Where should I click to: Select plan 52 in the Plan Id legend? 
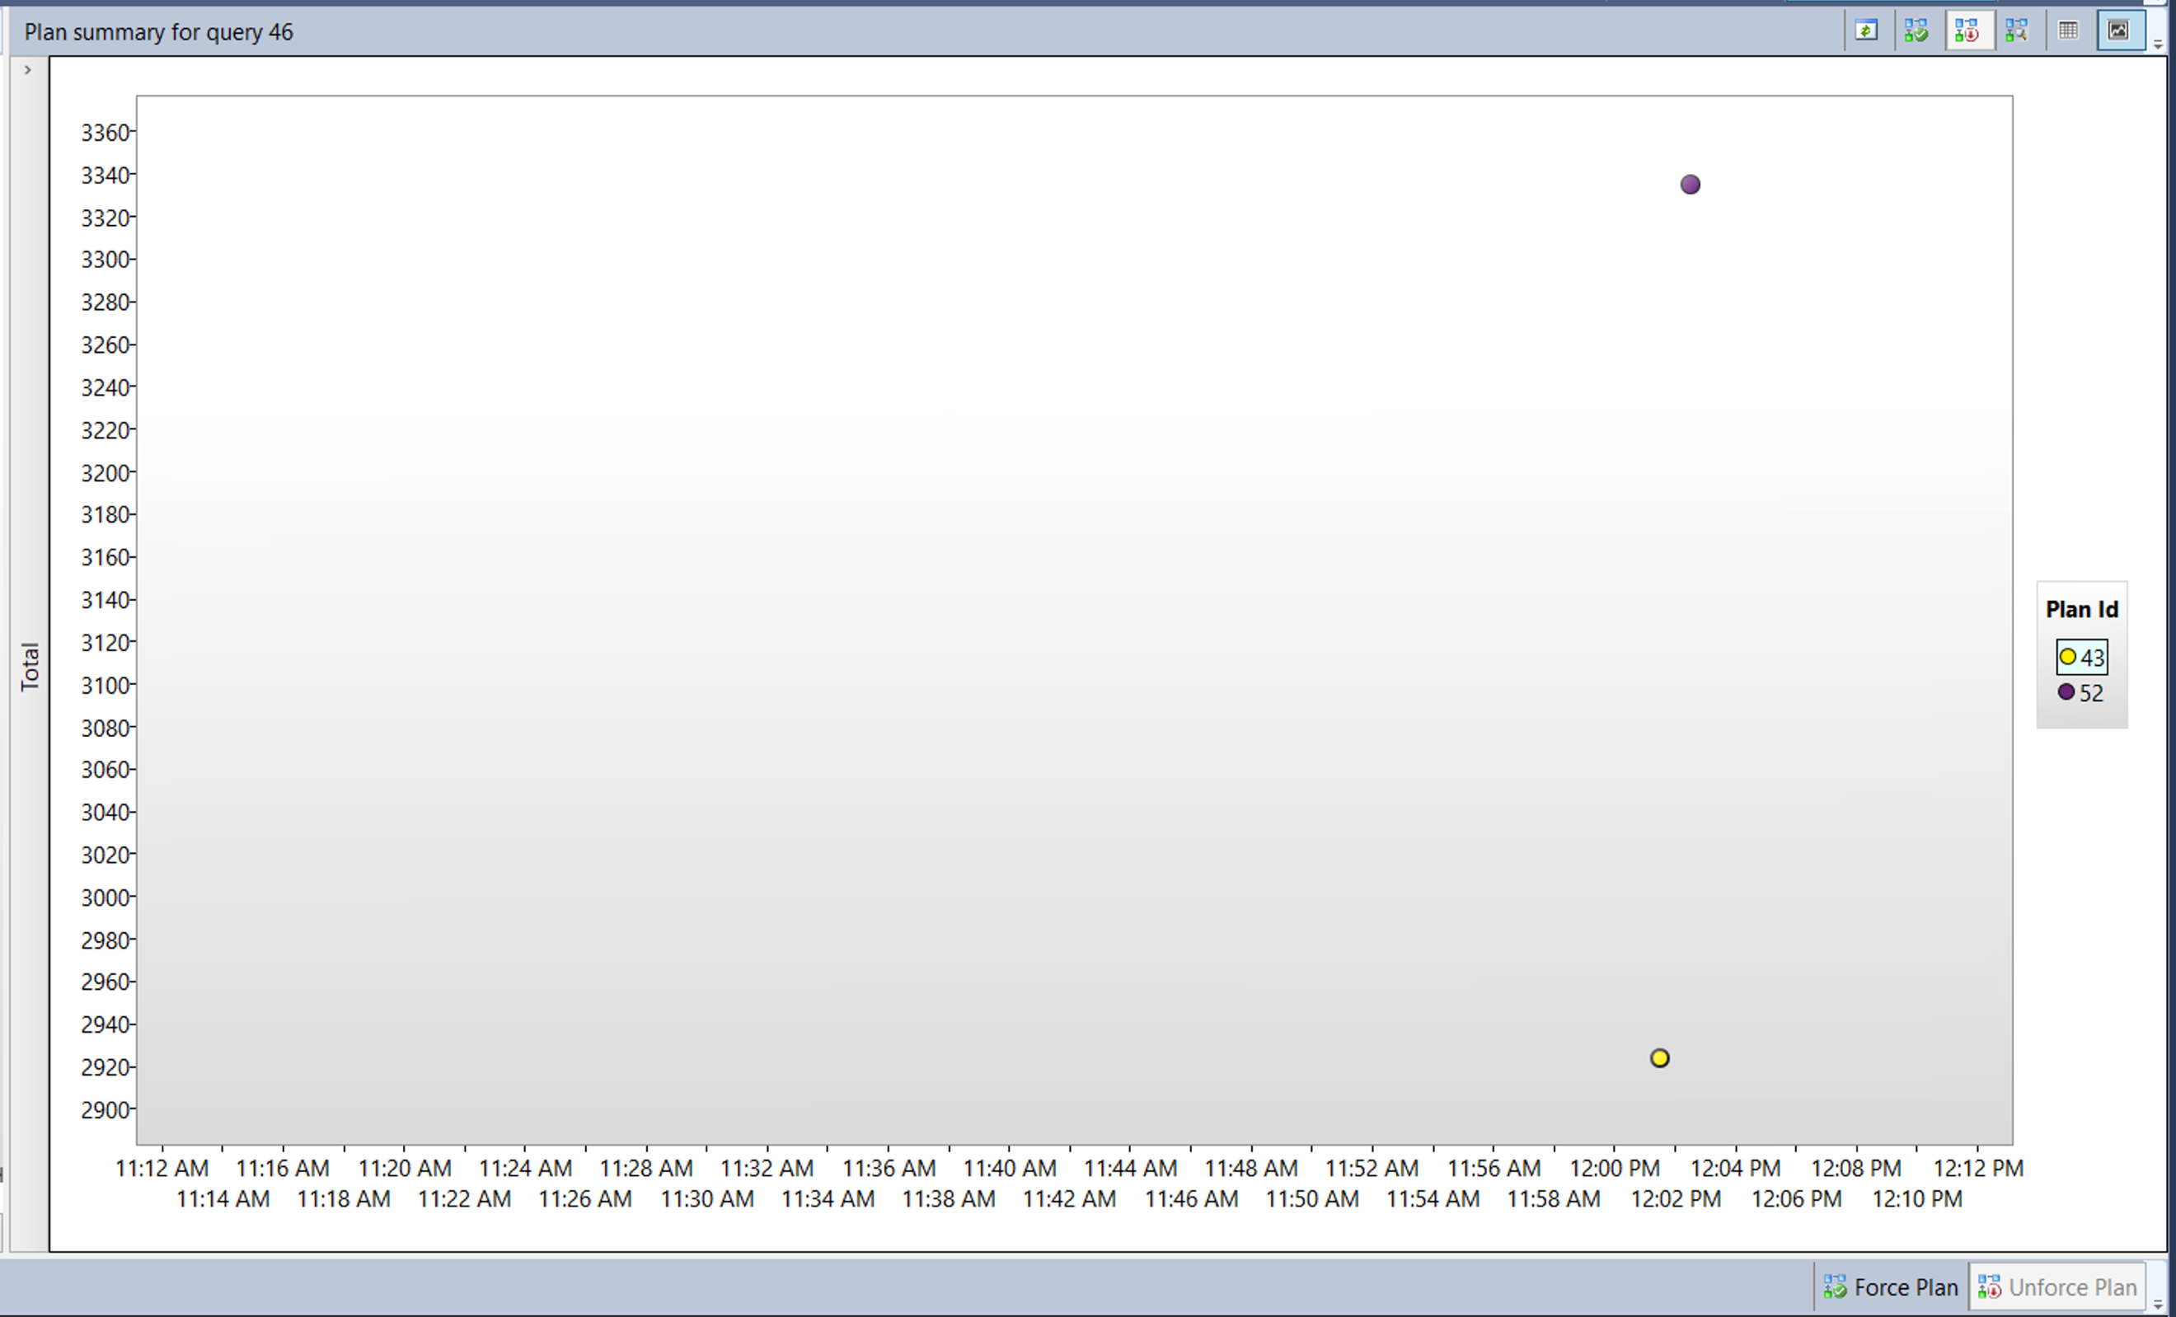[2080, 693]
